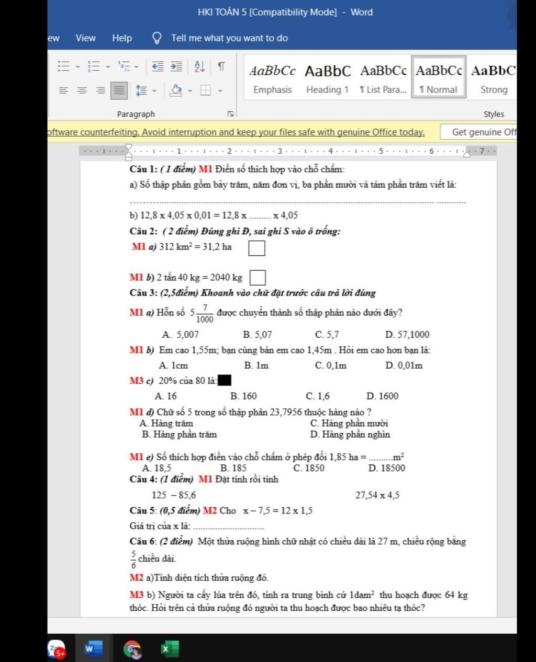Toggle show paragraph marks (¶)

[221, 66]
